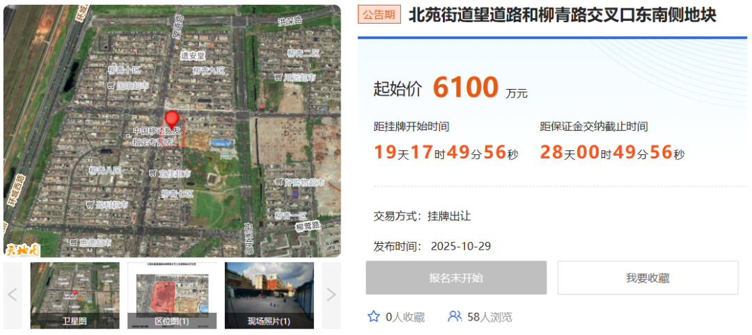Click the 惠德超市 shop icon on map
Image resolution: width=752 pixels, height=335 pixels.
tap(73, 242)
